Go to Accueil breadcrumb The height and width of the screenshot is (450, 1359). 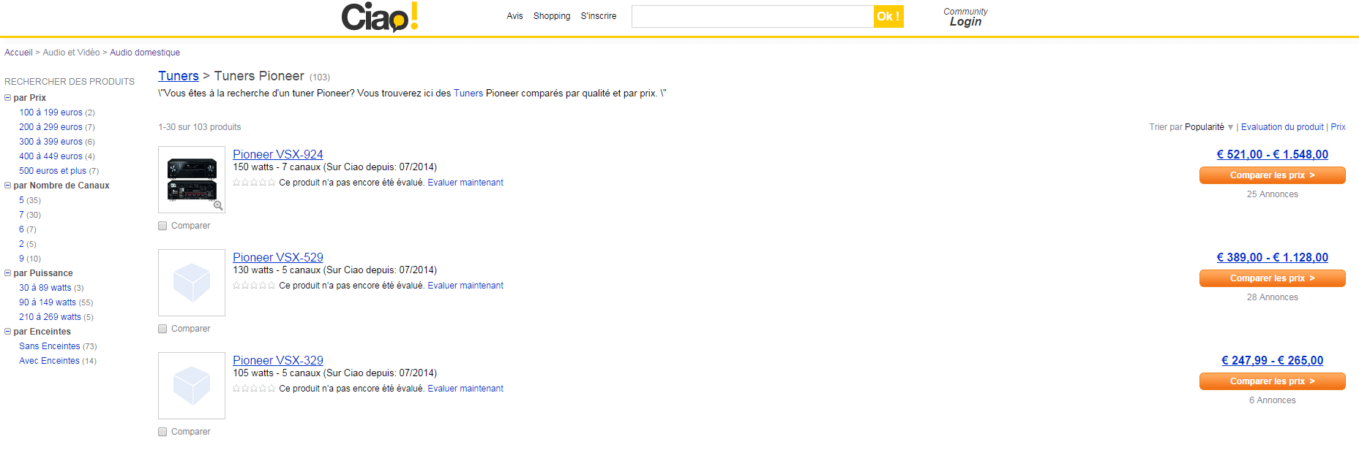pos(18,53)
